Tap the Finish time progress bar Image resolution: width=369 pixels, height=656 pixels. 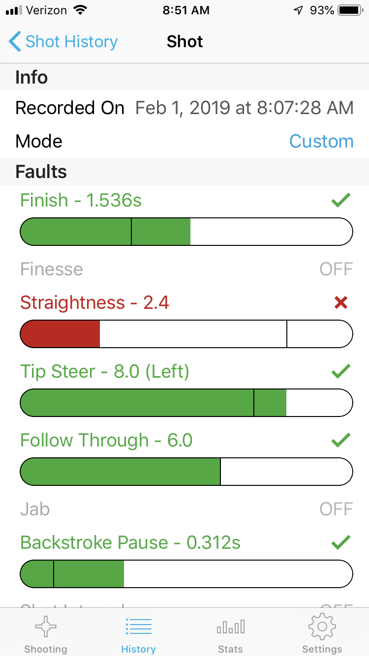coord(186,231)
